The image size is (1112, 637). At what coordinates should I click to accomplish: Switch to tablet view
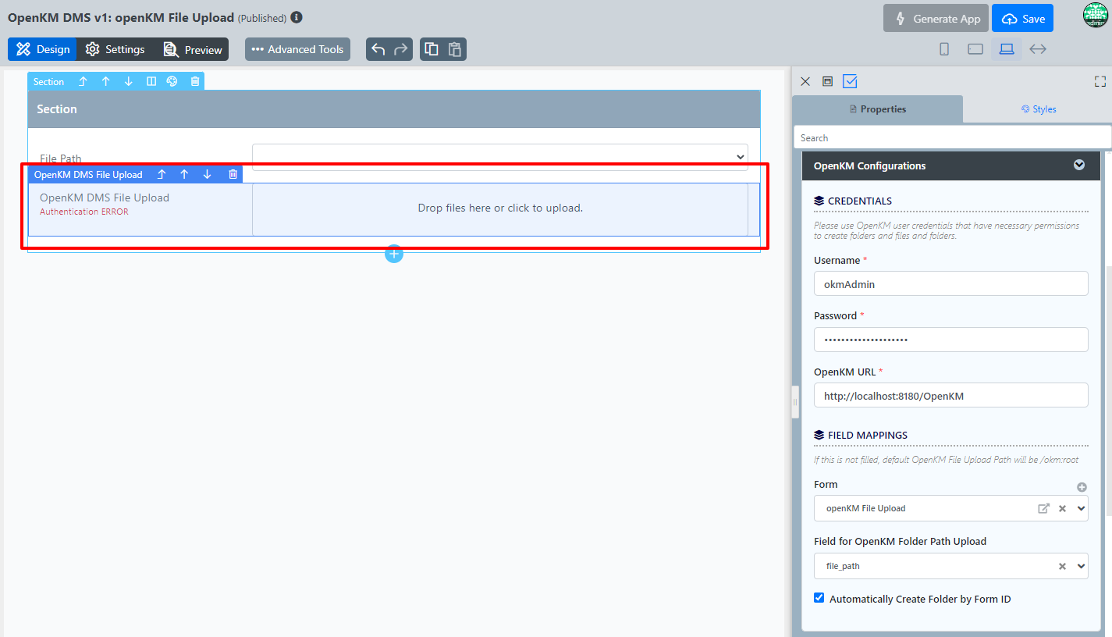[x=975, y=49]
